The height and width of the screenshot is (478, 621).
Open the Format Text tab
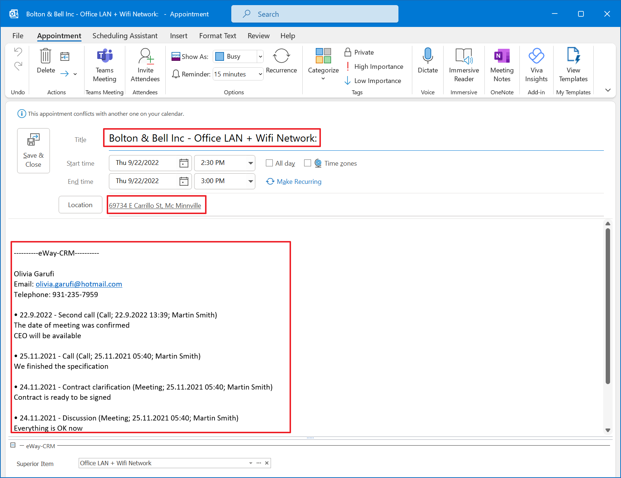[217, 36]
